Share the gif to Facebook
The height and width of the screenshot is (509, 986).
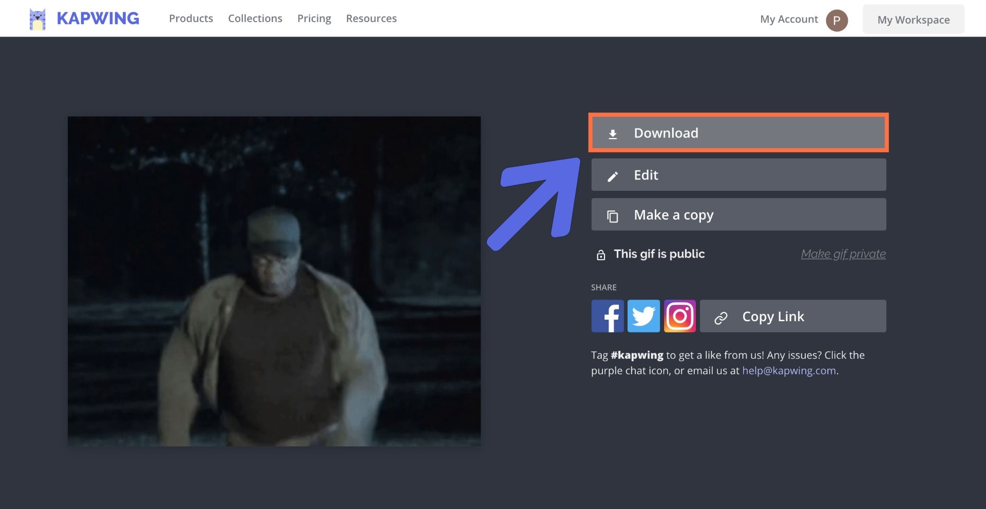coord(607,316)
